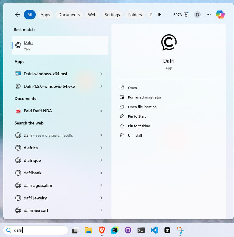Click Run as administrator

pos(145,97)
